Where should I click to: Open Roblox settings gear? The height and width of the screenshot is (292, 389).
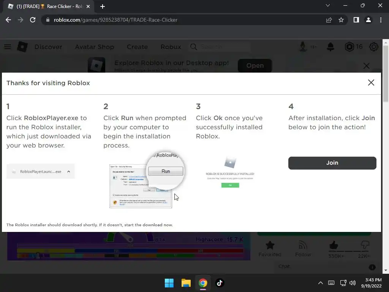(x=374, y=47)
